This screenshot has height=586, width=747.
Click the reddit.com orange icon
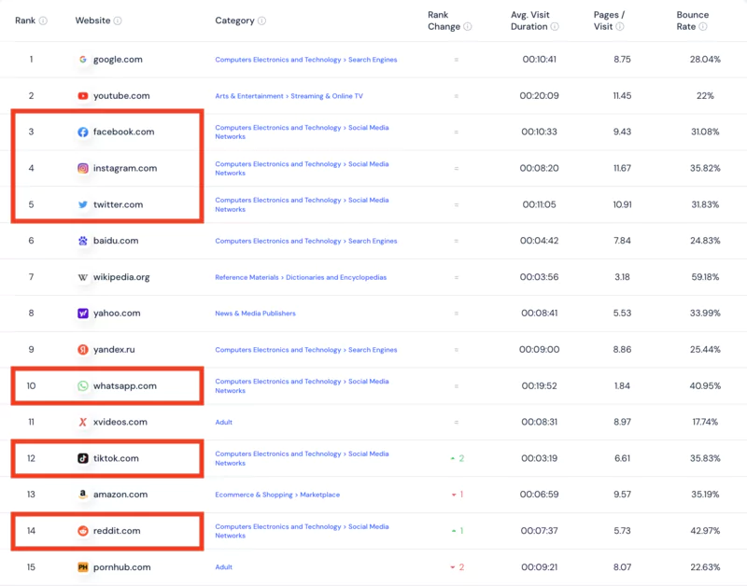pyautogui.click(x=83, y=531)
